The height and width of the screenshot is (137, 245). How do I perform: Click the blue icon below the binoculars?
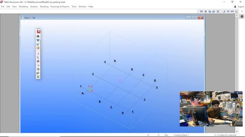pyautogui.click(x=38, y=40)
